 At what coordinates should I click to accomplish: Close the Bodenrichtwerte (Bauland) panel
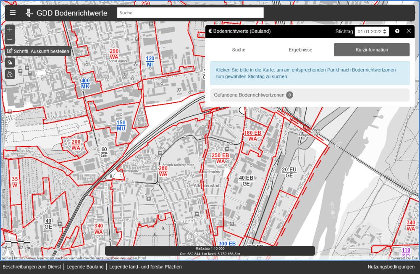point(409,31)
